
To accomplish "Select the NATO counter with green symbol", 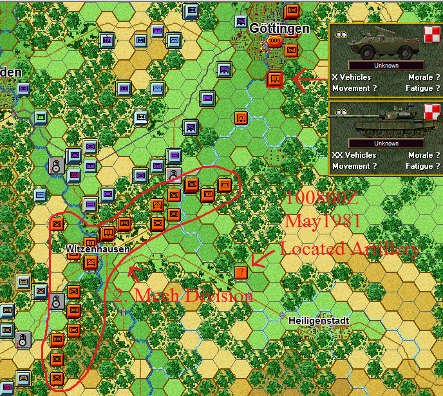I will point(41,117).
